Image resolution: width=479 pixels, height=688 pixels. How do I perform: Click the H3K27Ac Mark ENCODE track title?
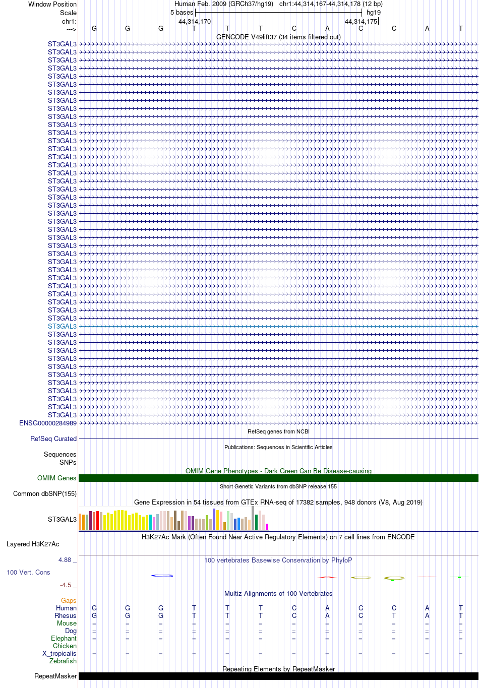pyautogui.click(x=278, y=537)
